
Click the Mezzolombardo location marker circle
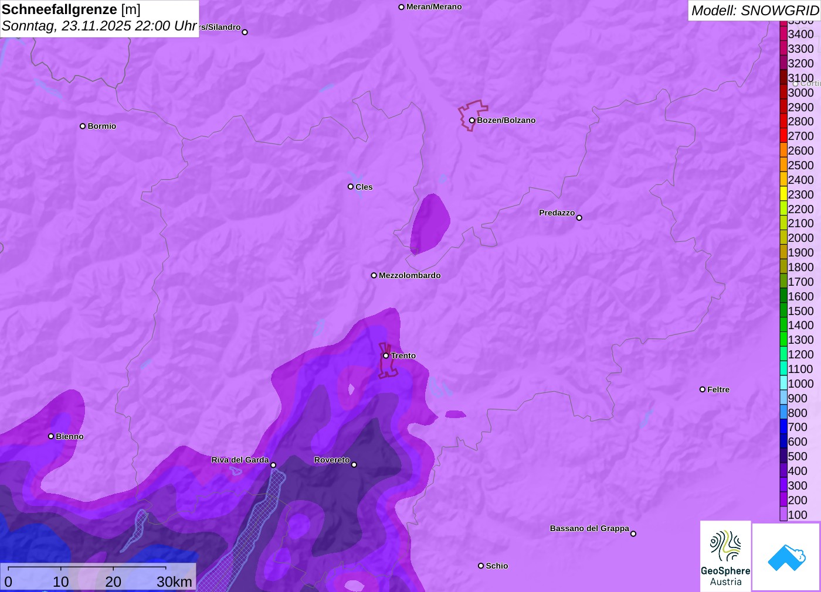(374, 275)
